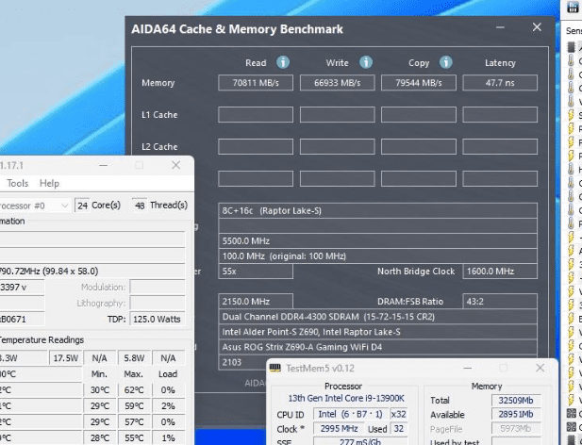Open the Tools menu in Core Temp
Screen dimensions: 582x445
click(x=17, y=183)
